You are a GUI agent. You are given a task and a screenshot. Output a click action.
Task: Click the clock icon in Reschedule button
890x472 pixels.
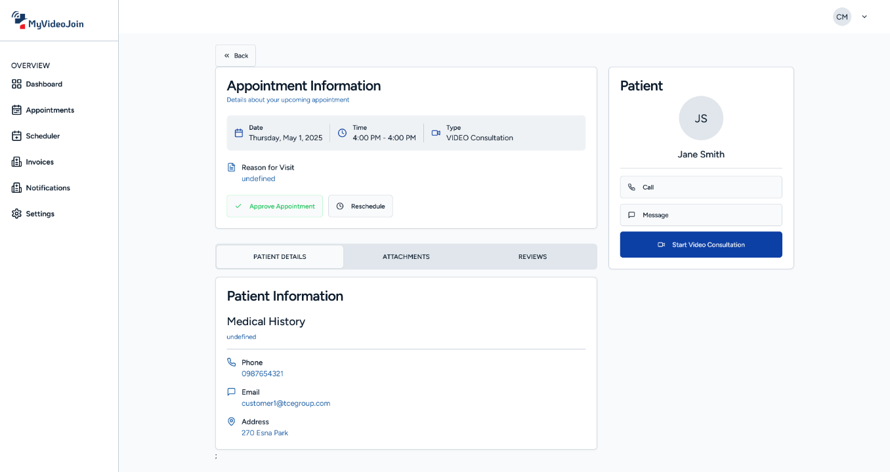pos(340,206)
